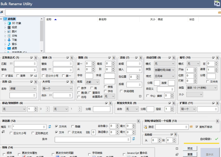Select 下载 folder in the tree
This screenshot has width=221, height=157.
coord(14,40)
